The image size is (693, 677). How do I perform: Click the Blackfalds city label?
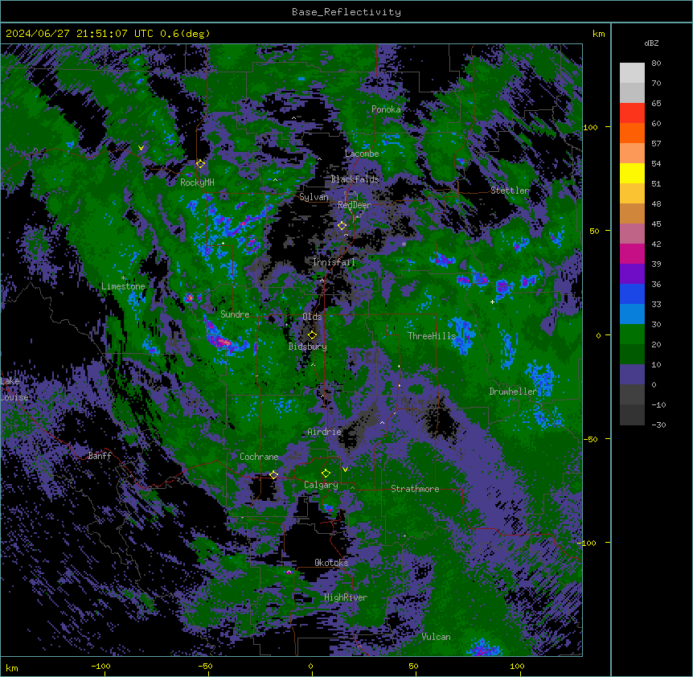click(355, 179)
